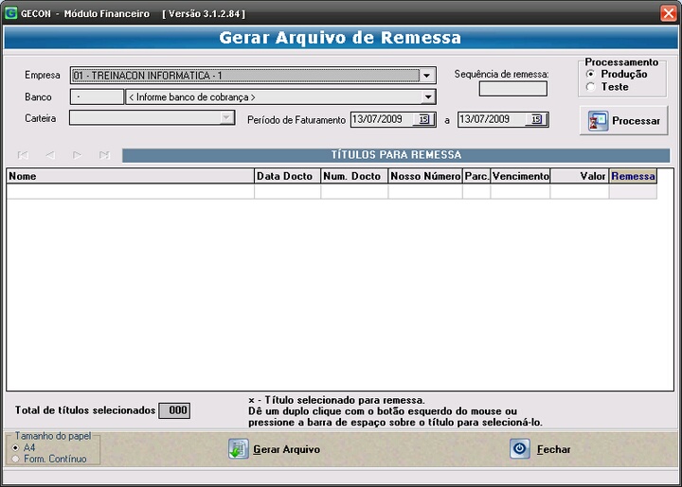The width and height of the screenshot is (682, 487).
Task: Click the Sequência de remessa field
Action: pos(513,89)
